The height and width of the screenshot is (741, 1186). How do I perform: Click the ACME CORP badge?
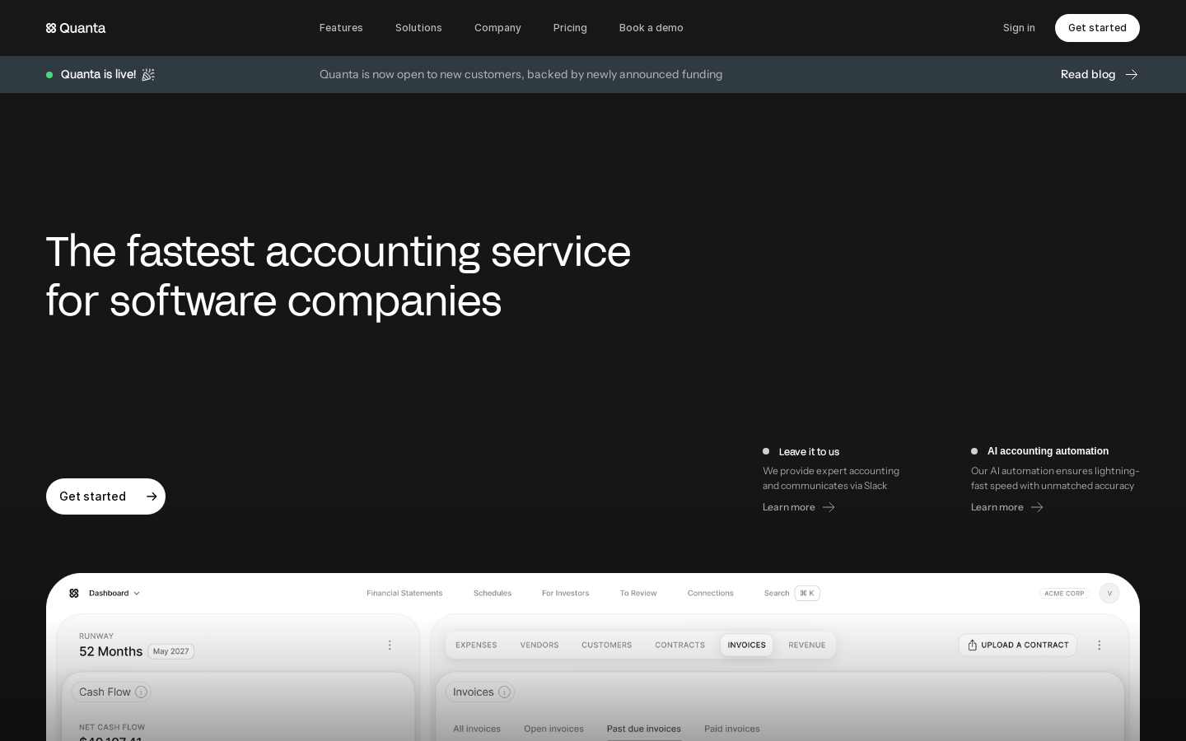(1064, 593)
